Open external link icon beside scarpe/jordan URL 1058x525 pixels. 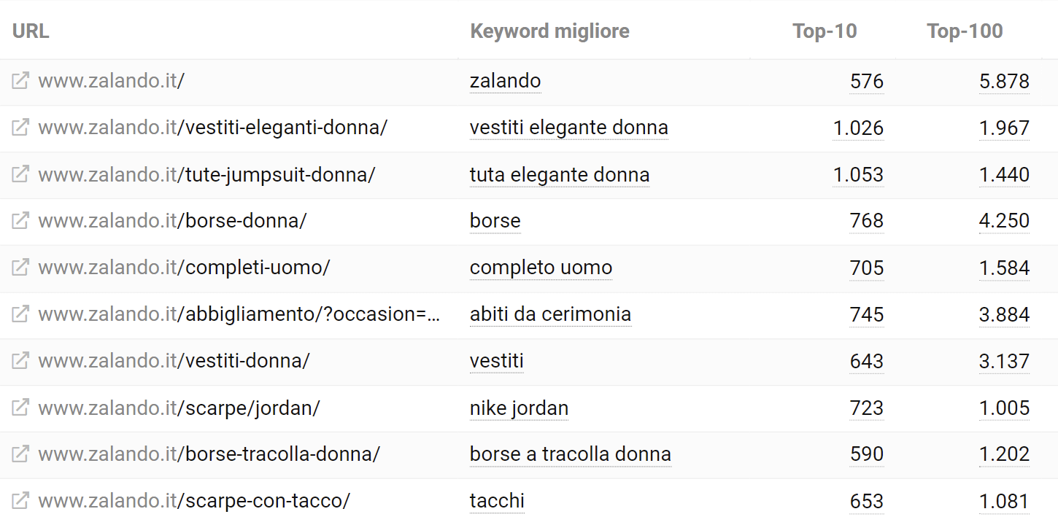(x=20, y=408)
